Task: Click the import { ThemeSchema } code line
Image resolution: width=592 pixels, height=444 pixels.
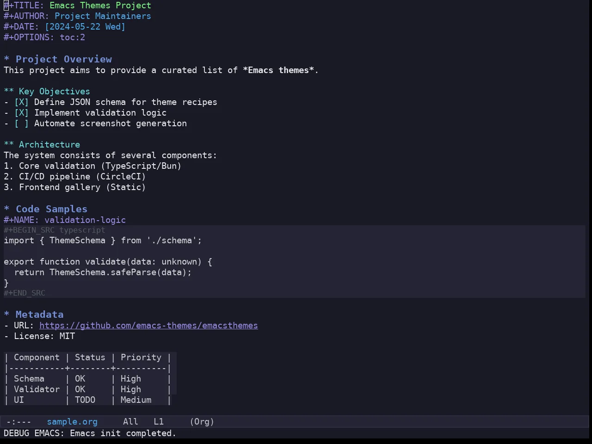Action: [103, 240]
